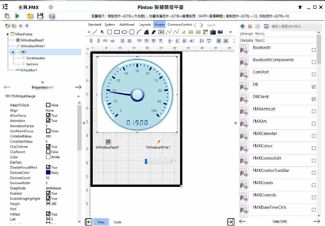Click the edit unit notepad icon
This screenshot has width=325, height=226.
[258, 26]
